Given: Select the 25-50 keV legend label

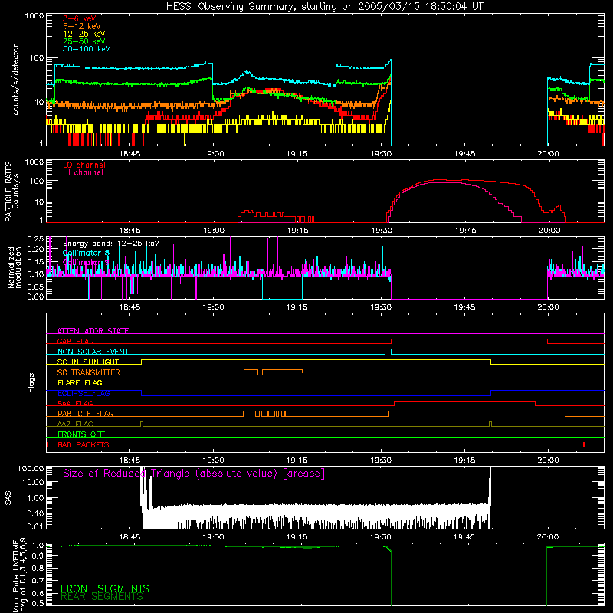Looking at the screenshot, I should [84, 41].
